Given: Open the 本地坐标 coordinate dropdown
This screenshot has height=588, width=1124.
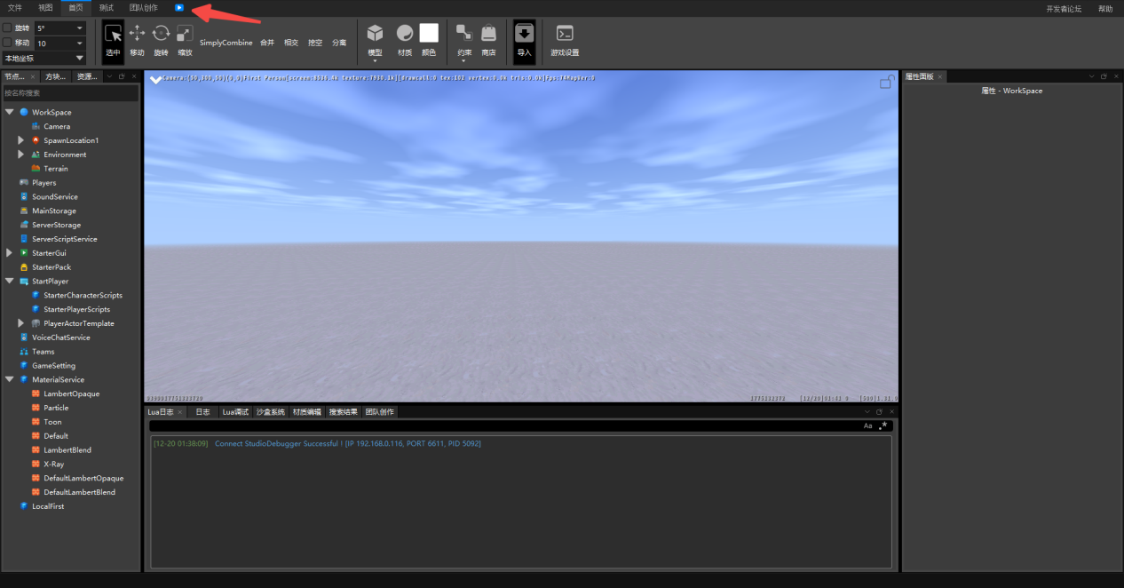Looking at the screenshot, I should click(x=44, y=58).
